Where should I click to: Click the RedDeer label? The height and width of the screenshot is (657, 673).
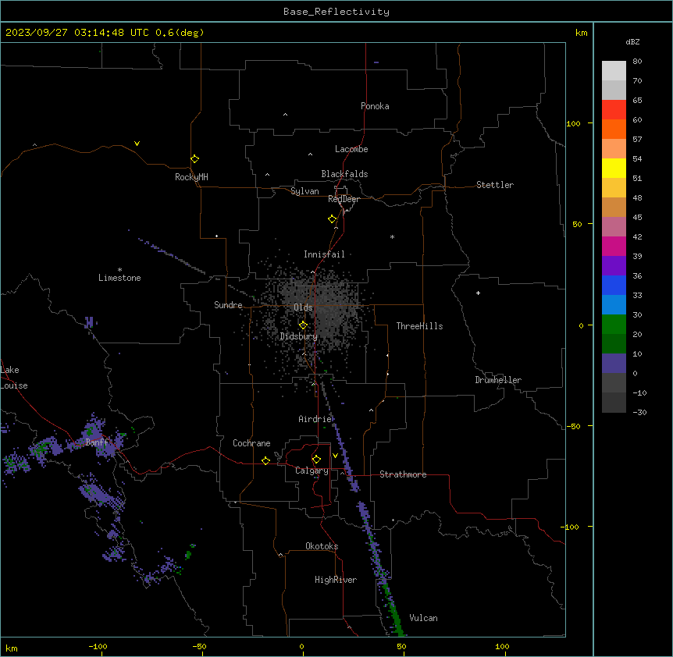344,199
